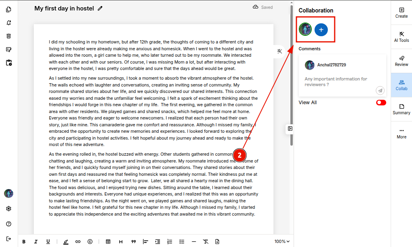This screenshot has height=247, width=412.
Task: Open the trash bin in left sidebar
Action: [x=9, y=36]
